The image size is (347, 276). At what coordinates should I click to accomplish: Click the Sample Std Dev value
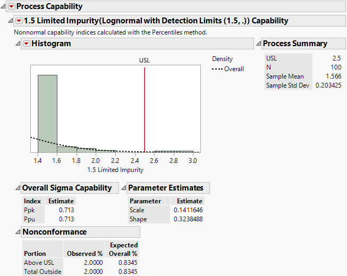pyautogui.click(x=327, y=85)
